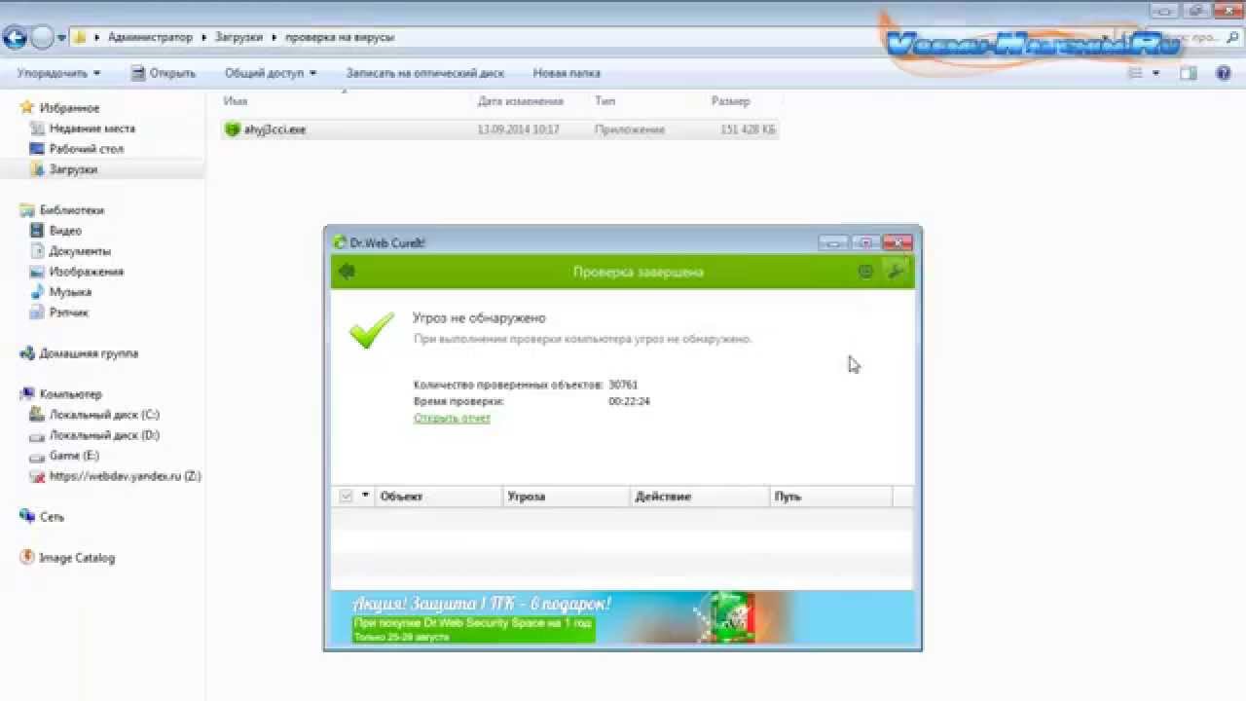This screenshot has width=1246, height=701.
Task: Click the Избранное star icon
Action: pos(27,108)
